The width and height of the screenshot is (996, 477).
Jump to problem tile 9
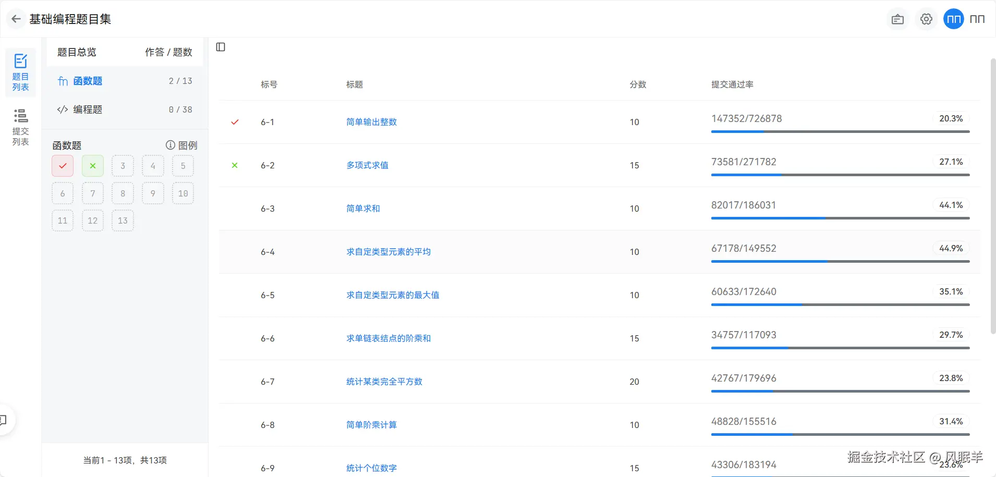tap(153, 193)
